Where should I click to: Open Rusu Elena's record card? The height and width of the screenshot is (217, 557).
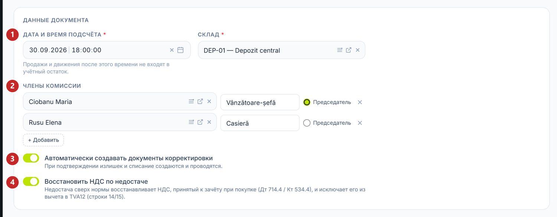click(200, 122)
